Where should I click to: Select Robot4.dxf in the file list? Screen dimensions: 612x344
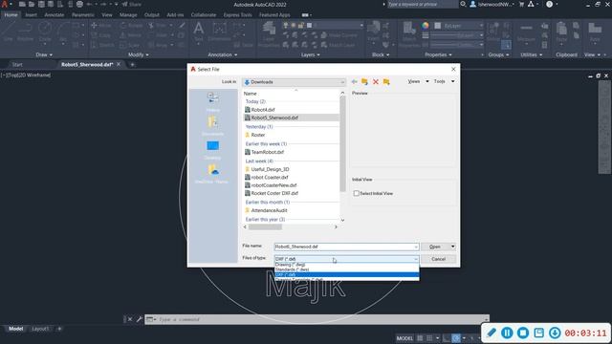click(x=263, y=110)
